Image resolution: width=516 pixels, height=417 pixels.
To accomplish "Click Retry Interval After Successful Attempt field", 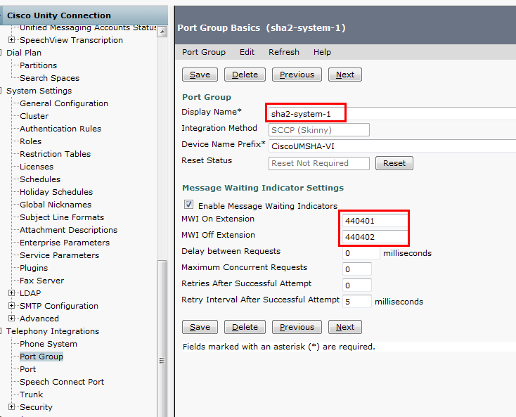I will (x=357, y=302).
